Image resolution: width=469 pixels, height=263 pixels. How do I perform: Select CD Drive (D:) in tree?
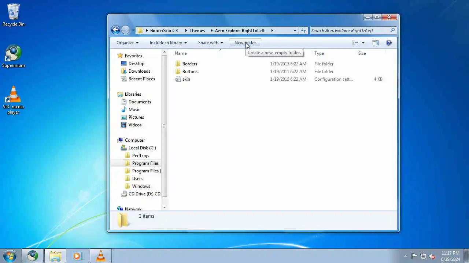[145, 194]
